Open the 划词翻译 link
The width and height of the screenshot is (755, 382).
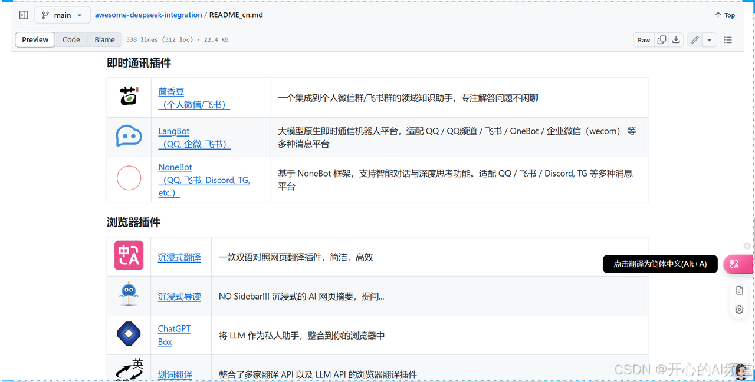point(175,375)
